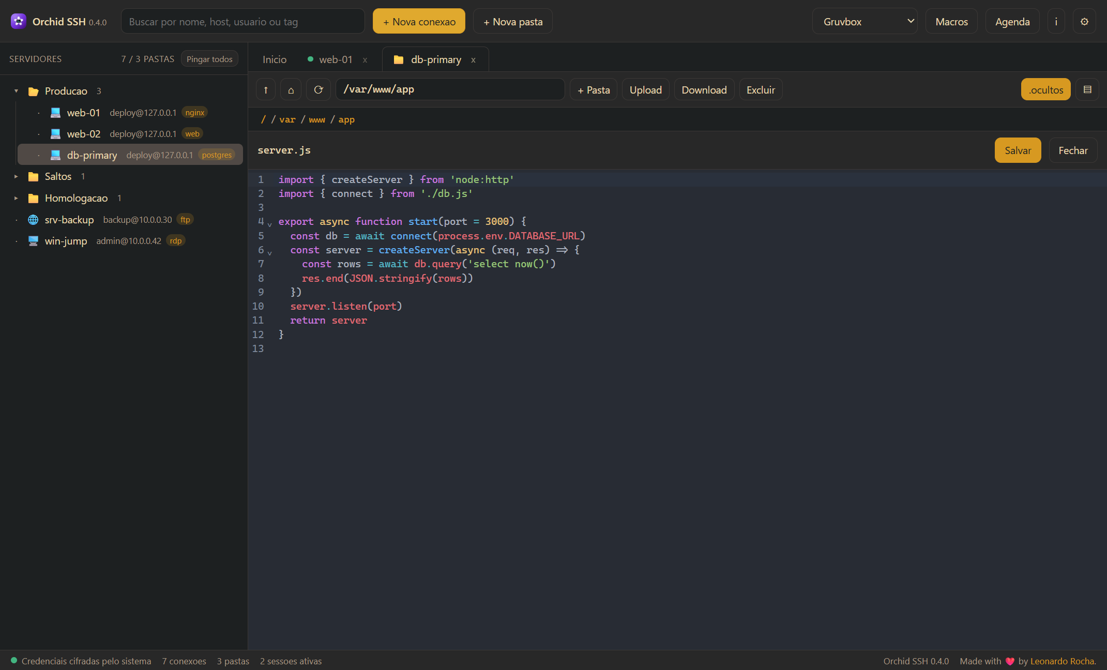
Task: Close the web-01 tab
Action: (365, 59)
